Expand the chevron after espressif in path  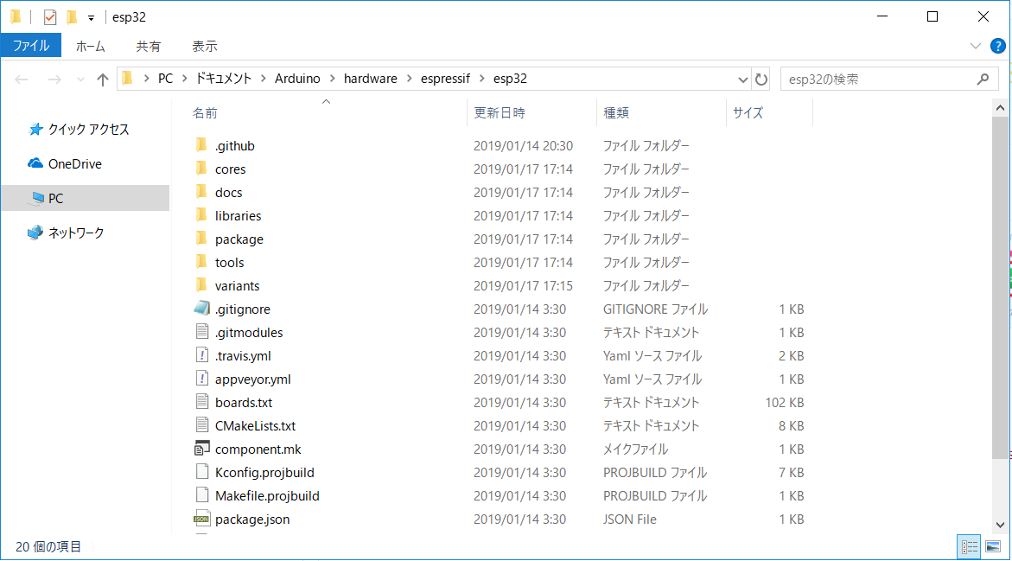click(x=481, y=79)
